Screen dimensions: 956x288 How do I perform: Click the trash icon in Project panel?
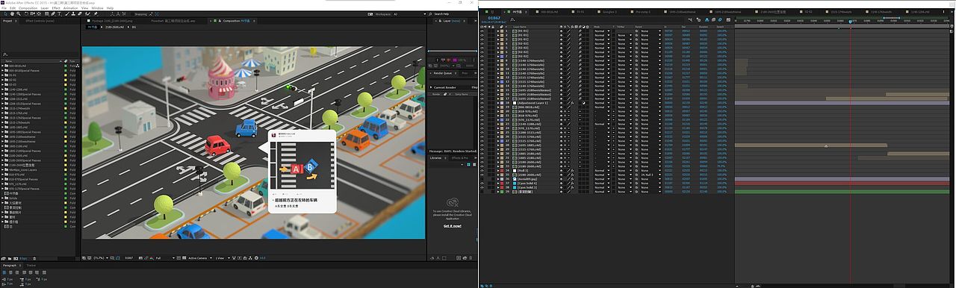pos(34,259)
